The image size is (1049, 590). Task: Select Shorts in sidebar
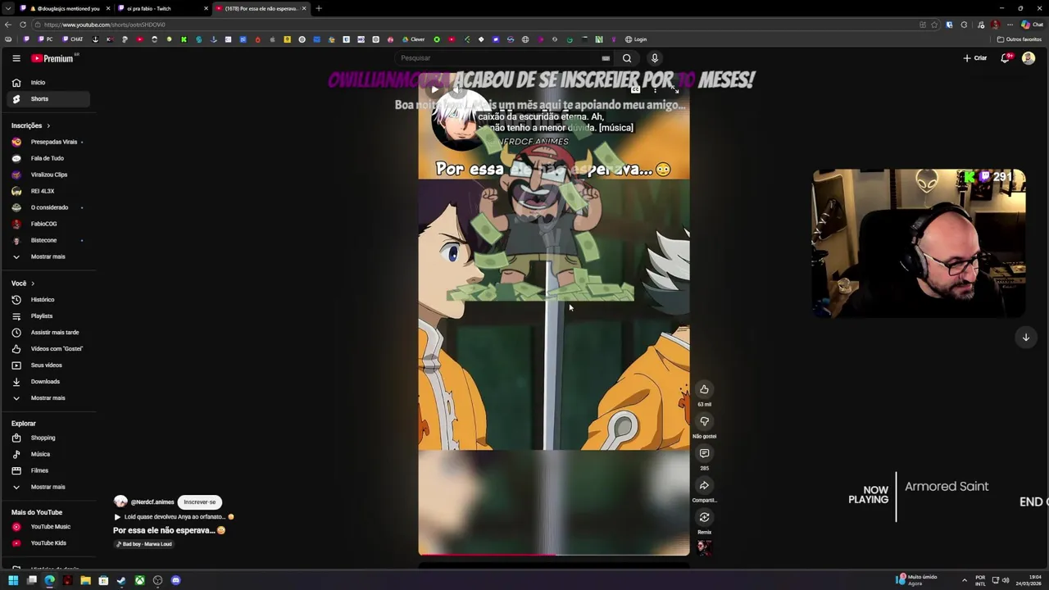point(48,99)
